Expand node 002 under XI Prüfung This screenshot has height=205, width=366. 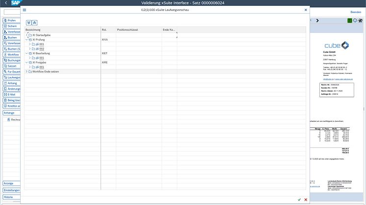coord(30,49)
